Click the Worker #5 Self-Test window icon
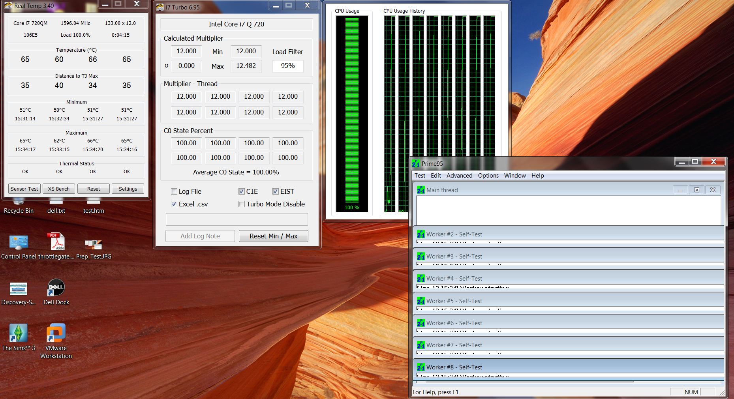Viewport: 734px width, 399px height. tap(421, 301)
